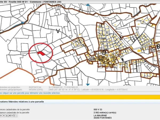Click the section B label at the map edge
The width and height of the screenshot is (160, 120).
(158, 46)
